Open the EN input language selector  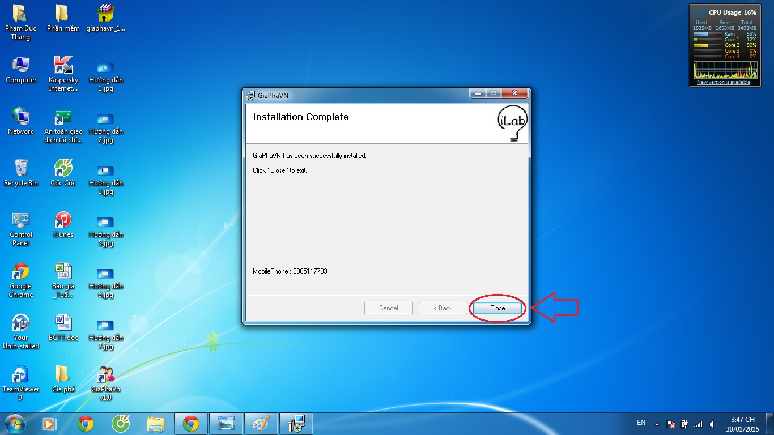641,423
